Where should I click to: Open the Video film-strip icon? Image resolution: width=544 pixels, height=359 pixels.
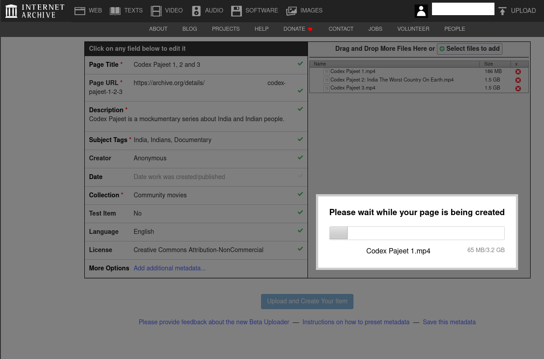pyautogui.click(x=156, y=11)
